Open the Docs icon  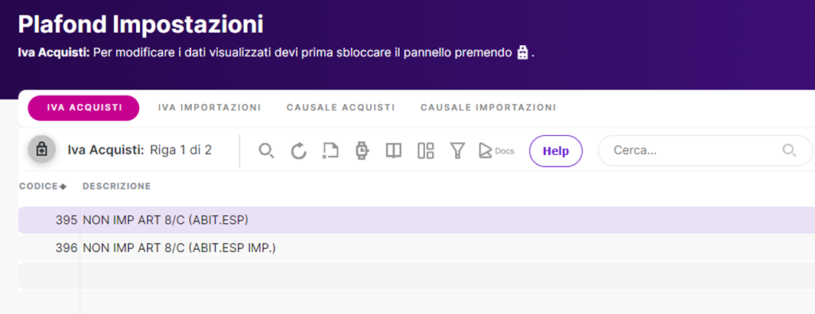click(496, 151)
